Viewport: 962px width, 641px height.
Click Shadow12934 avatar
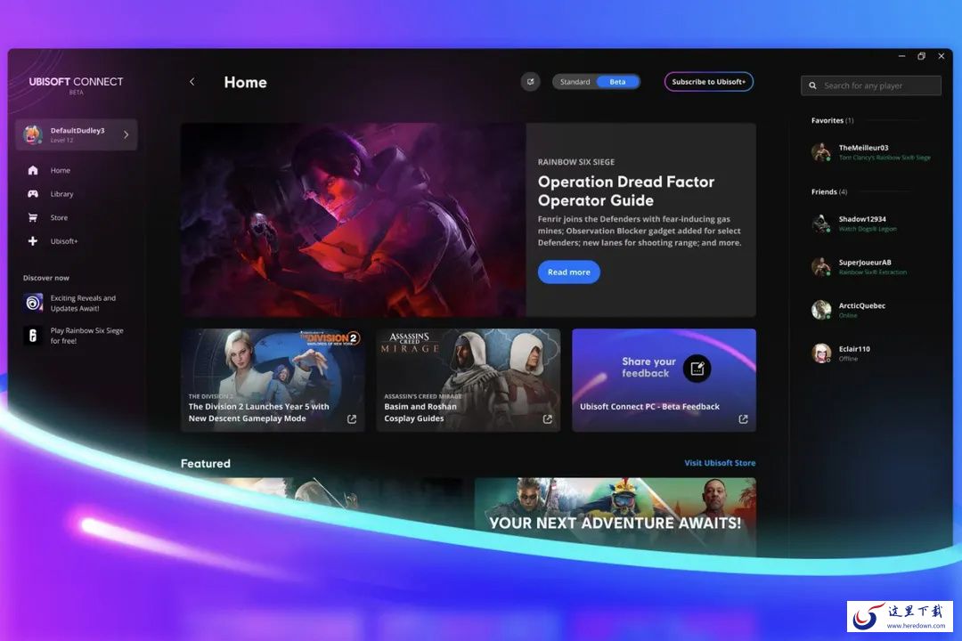click(x=821, y=223)
